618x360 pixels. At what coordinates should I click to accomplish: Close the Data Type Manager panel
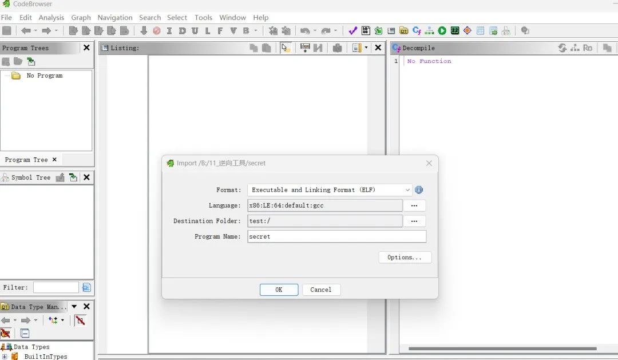[87, 306]
